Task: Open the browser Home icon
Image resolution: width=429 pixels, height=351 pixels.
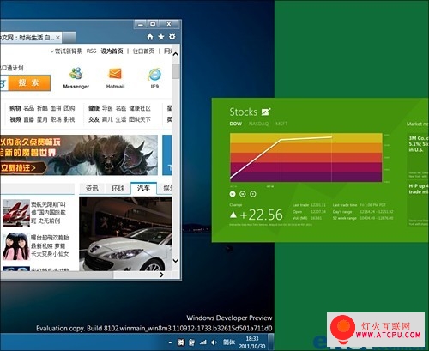Action: coord(150,37)
